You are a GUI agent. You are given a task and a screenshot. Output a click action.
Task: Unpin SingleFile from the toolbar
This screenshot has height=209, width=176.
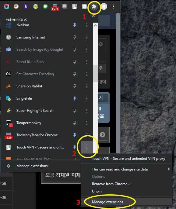click(x=75, y=98)
